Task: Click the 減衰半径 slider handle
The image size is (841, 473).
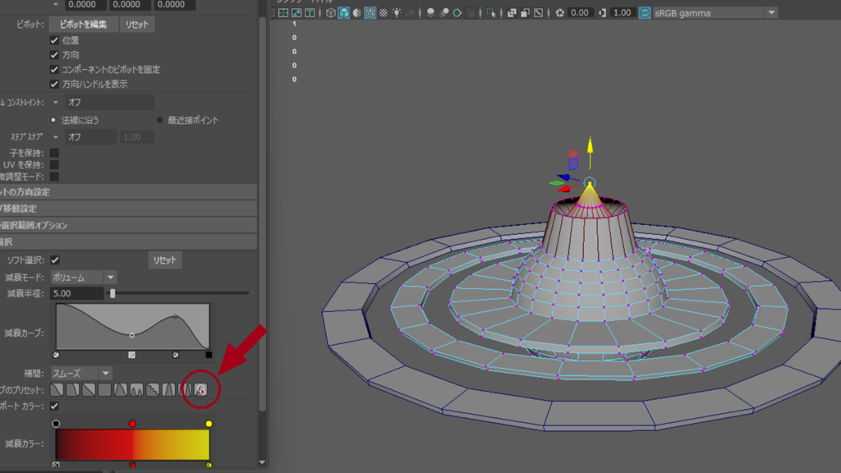Action: 113,293
